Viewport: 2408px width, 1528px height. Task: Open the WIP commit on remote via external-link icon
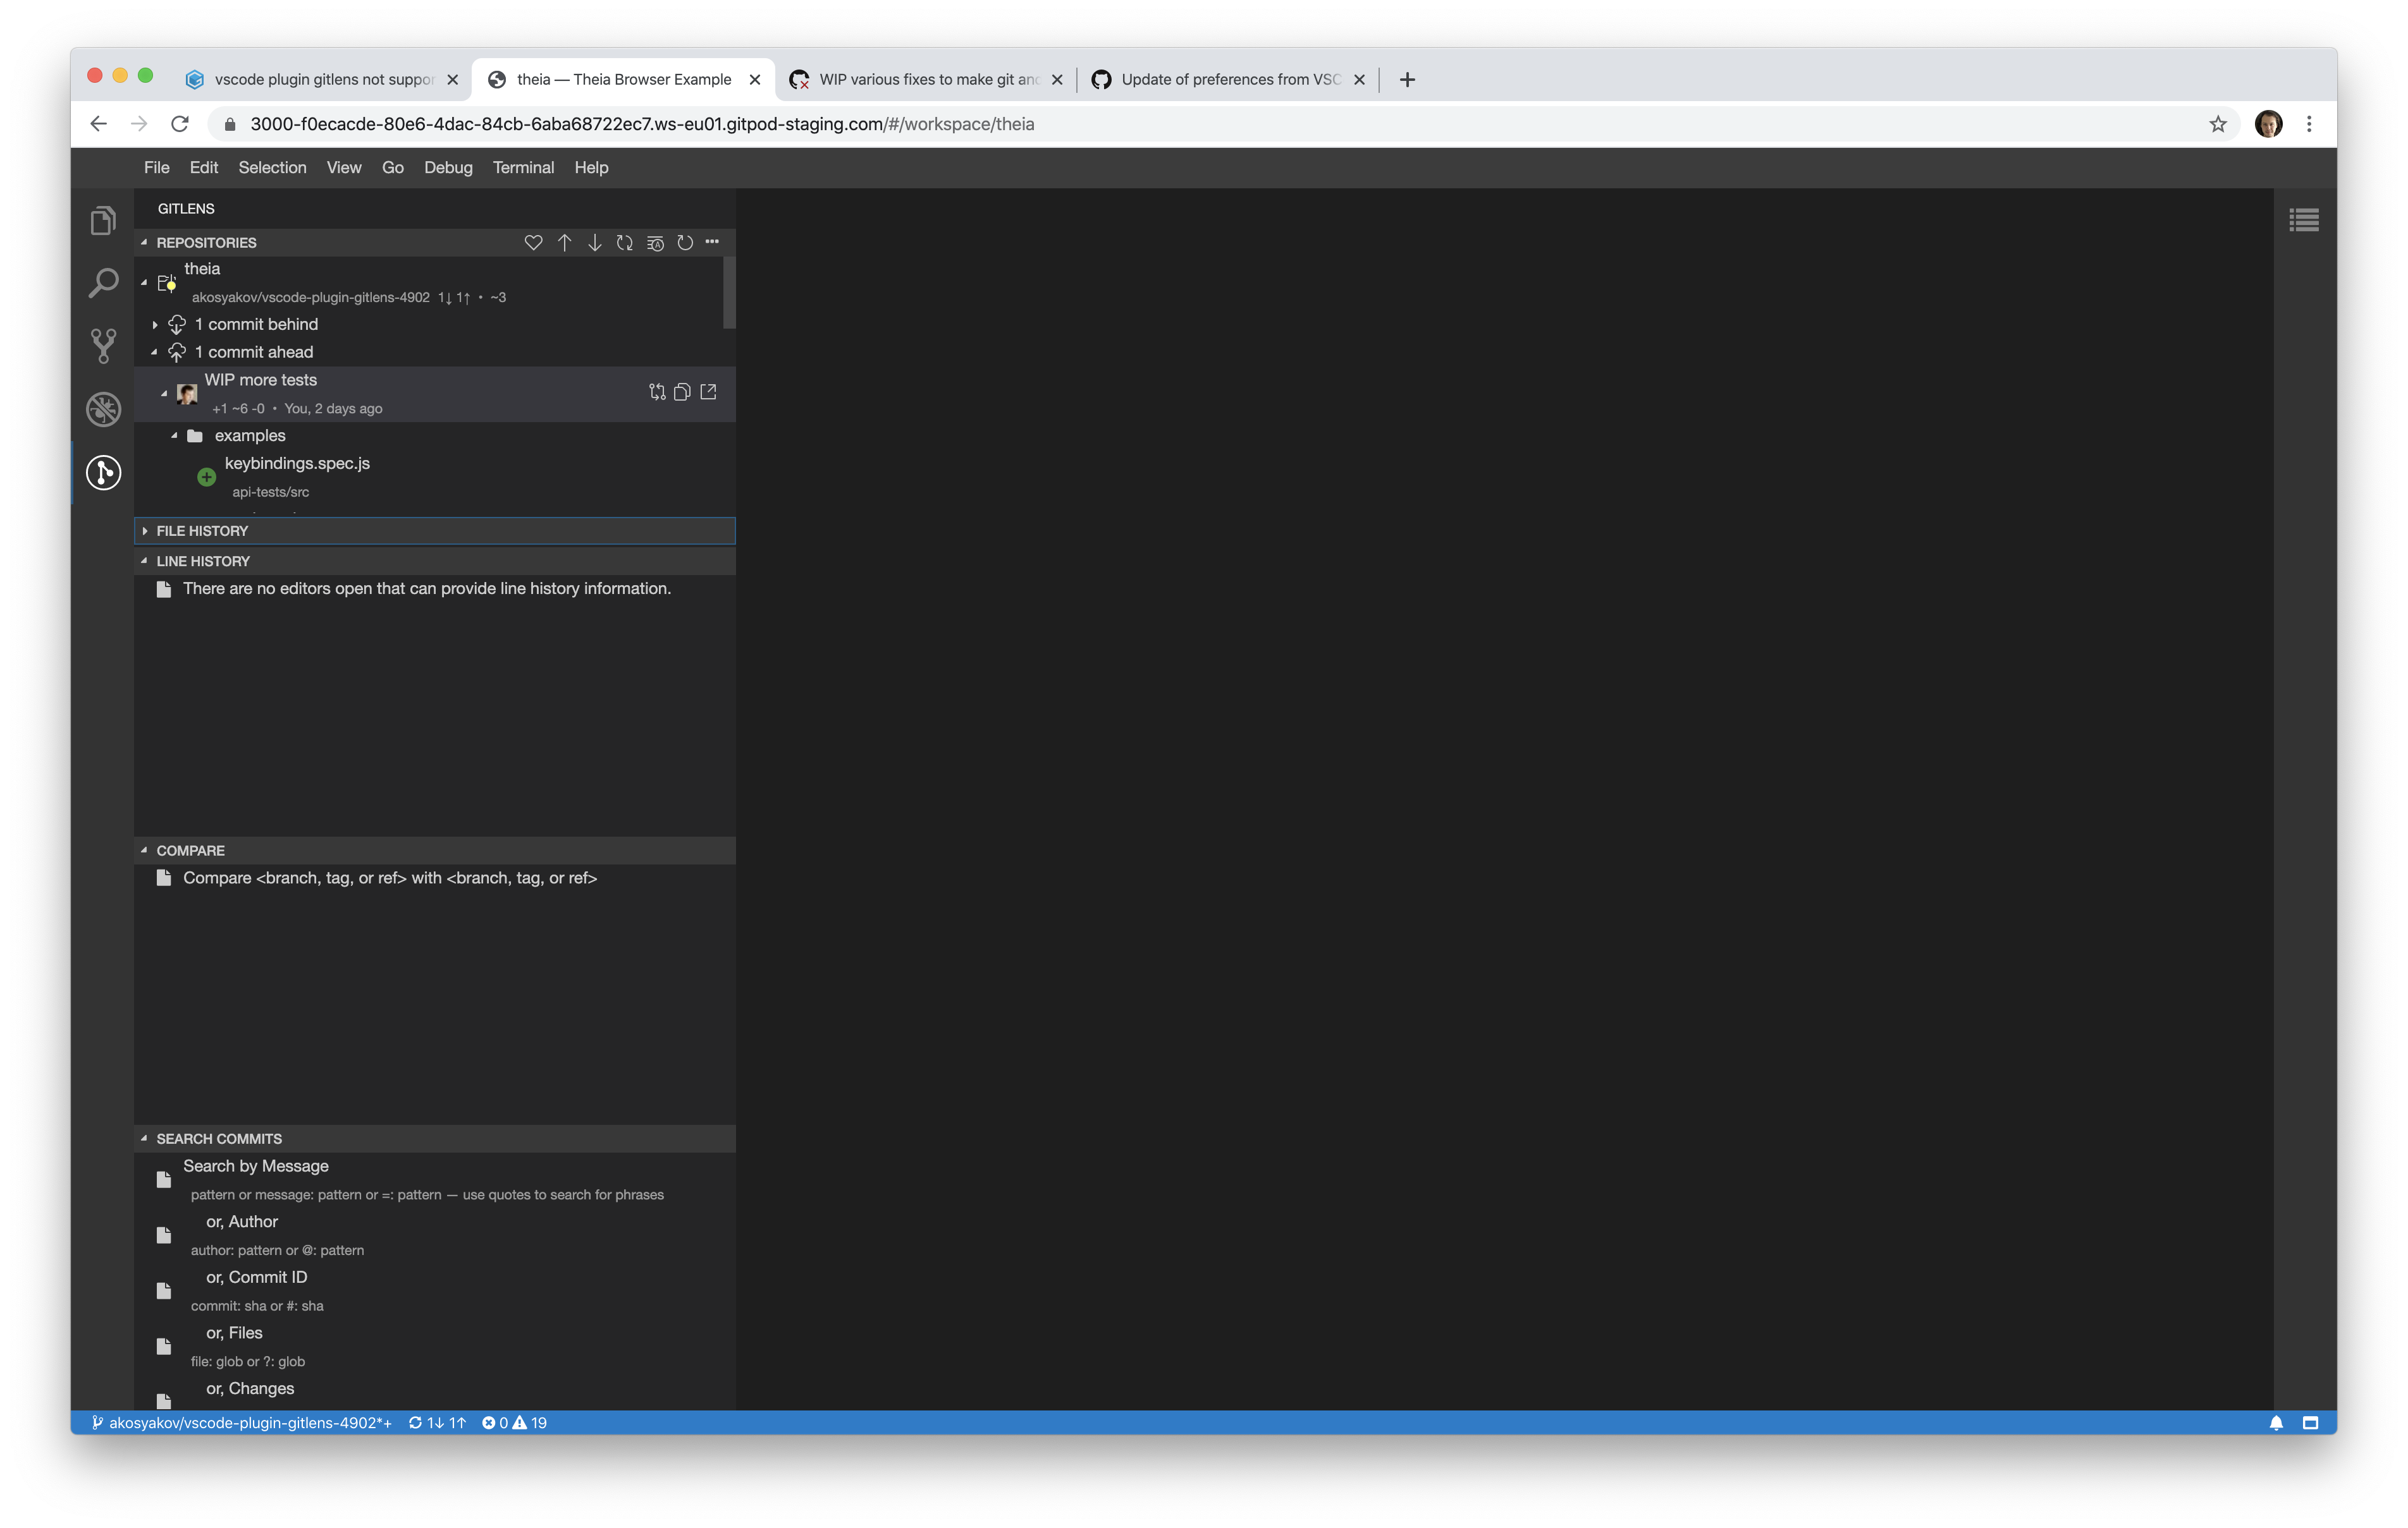coord(709,392)
